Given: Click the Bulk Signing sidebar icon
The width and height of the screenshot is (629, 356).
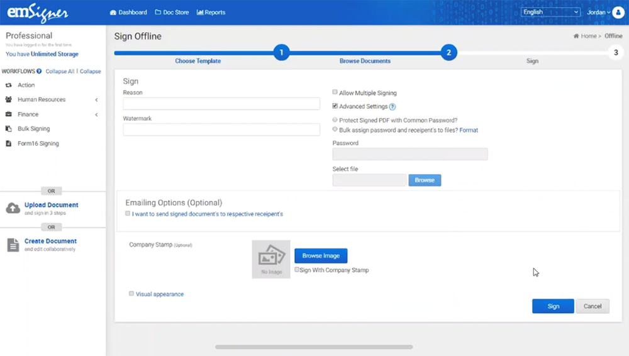Looking at the screenshot, I should coord(9,129).
